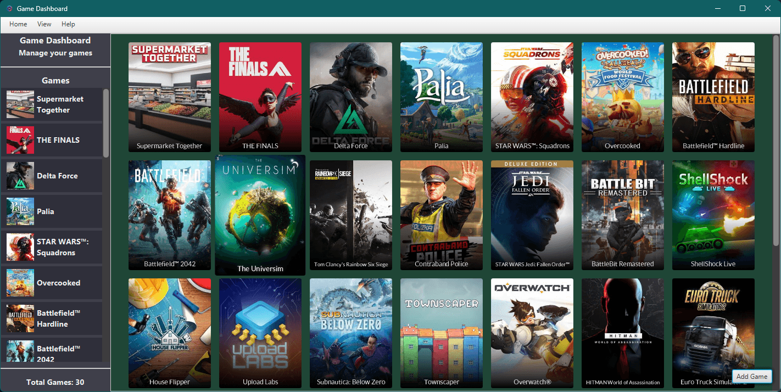This screenshot has height=392, width=781.
Task: Click the Games heading in sidebar
Action: pos(55,80)
